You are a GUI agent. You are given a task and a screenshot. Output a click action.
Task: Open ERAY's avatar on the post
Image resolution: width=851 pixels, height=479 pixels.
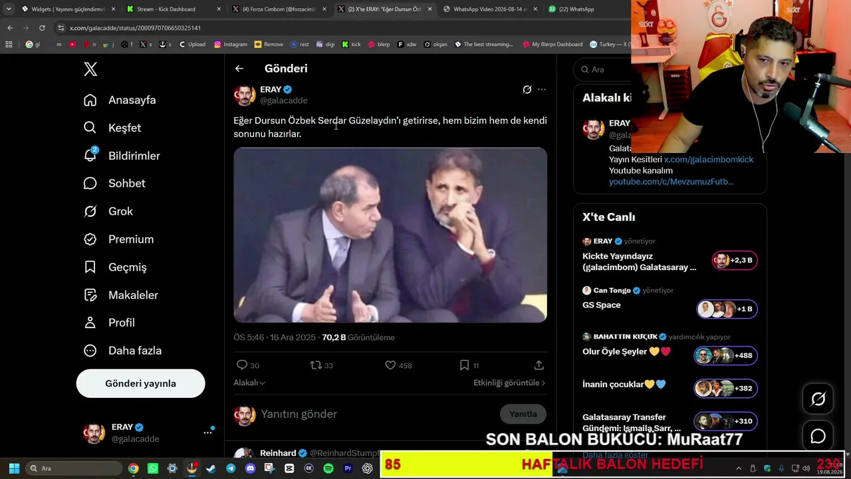click(x=245, y=95)
